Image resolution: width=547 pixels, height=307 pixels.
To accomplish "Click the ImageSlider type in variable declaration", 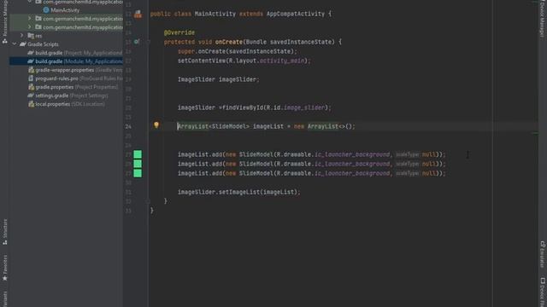I will 197,79.
